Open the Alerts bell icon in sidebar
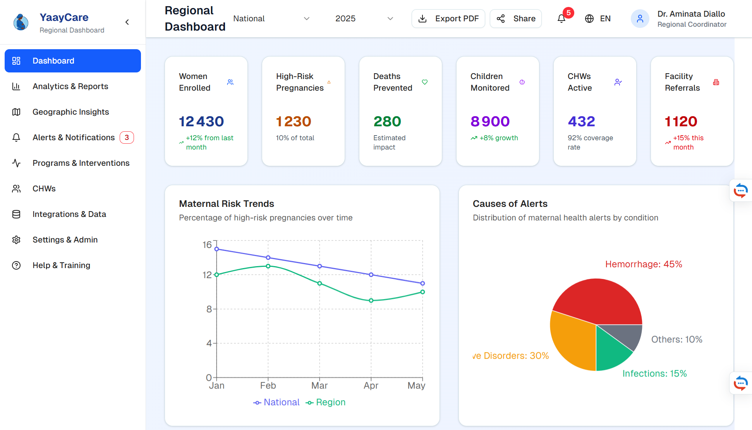This screenshot has height=430, width=752. 16,138
